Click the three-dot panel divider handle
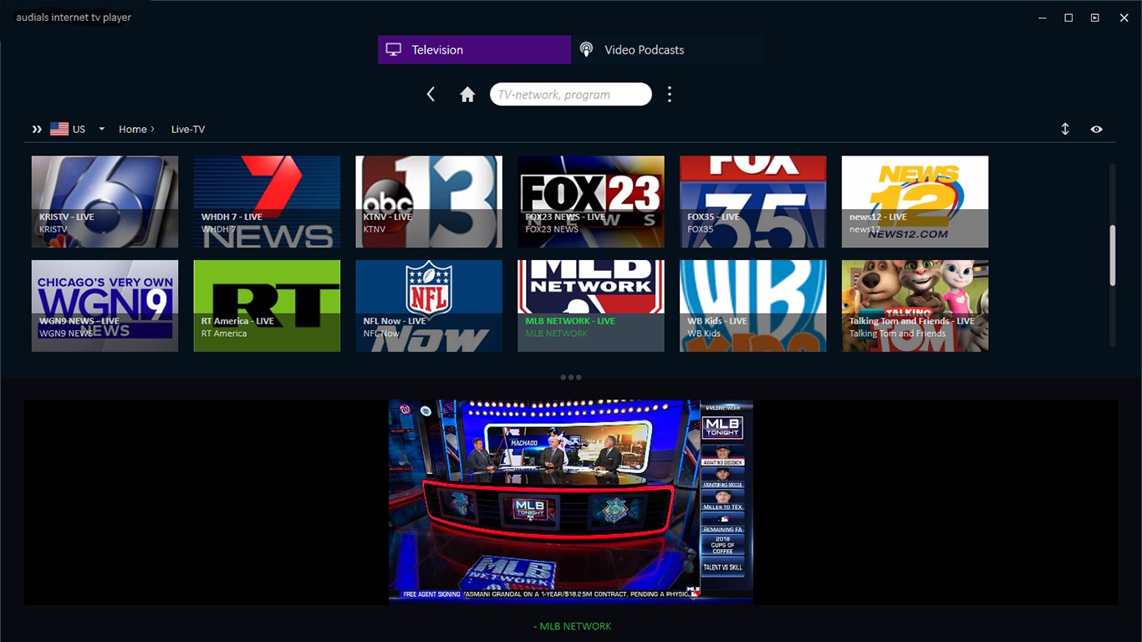 (x=571, y=377)
